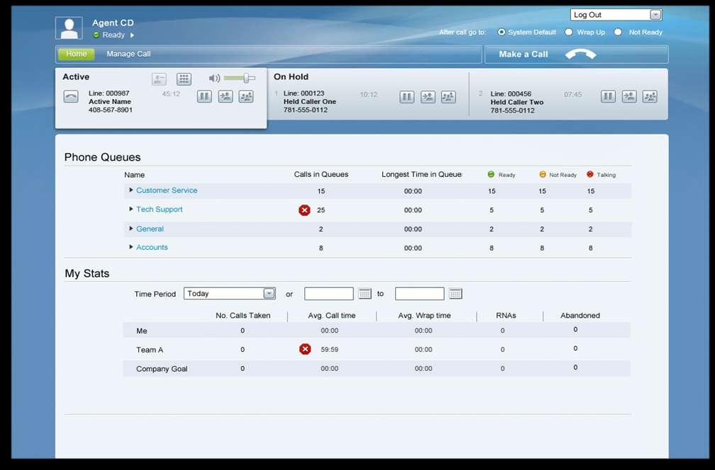Open the Accounts queue link
Image resolution: width=715 pixels, height=470 pixels.
[152, 247]
